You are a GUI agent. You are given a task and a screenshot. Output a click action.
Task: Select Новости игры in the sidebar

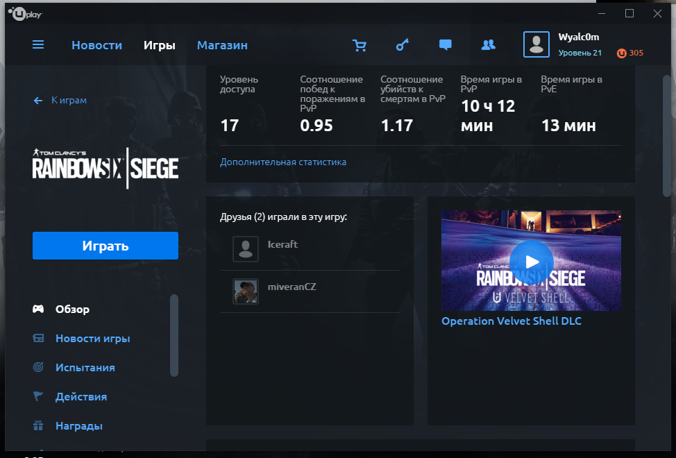click(x=93, y=339)
